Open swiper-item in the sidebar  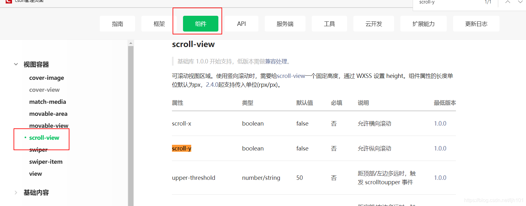(x=46, y=162)
